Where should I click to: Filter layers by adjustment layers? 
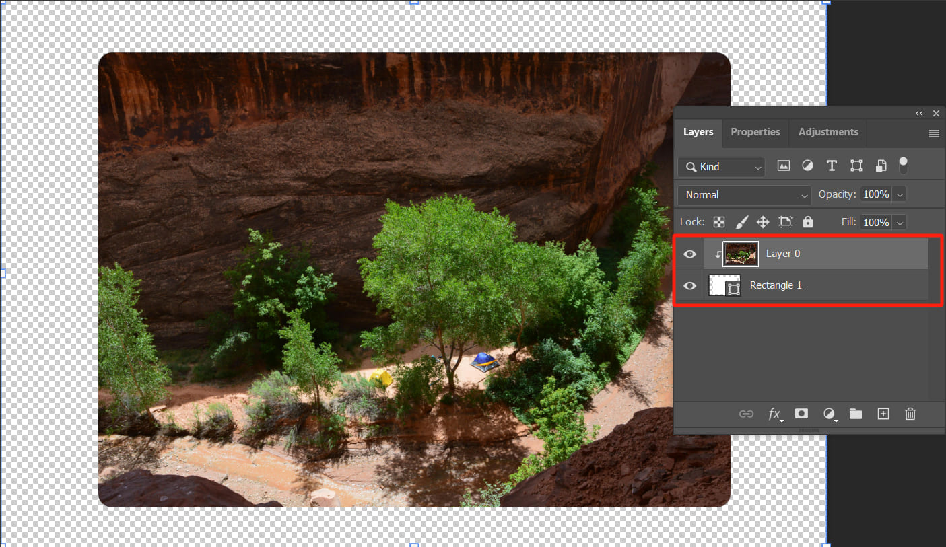[x=807, y=166]
